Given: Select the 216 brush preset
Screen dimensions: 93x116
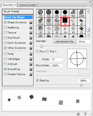Looking at the screenshot, I should (49, 13).
